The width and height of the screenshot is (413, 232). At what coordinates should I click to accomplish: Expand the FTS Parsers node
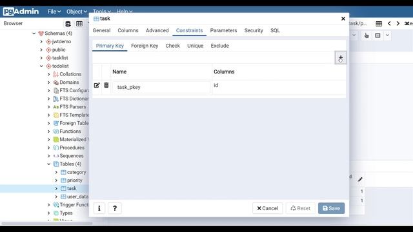coord(49,107)
